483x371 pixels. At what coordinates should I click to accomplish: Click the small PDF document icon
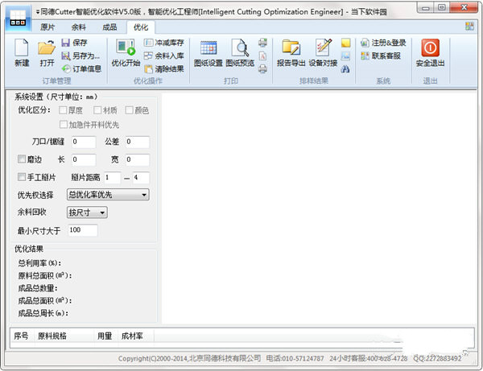262,56
